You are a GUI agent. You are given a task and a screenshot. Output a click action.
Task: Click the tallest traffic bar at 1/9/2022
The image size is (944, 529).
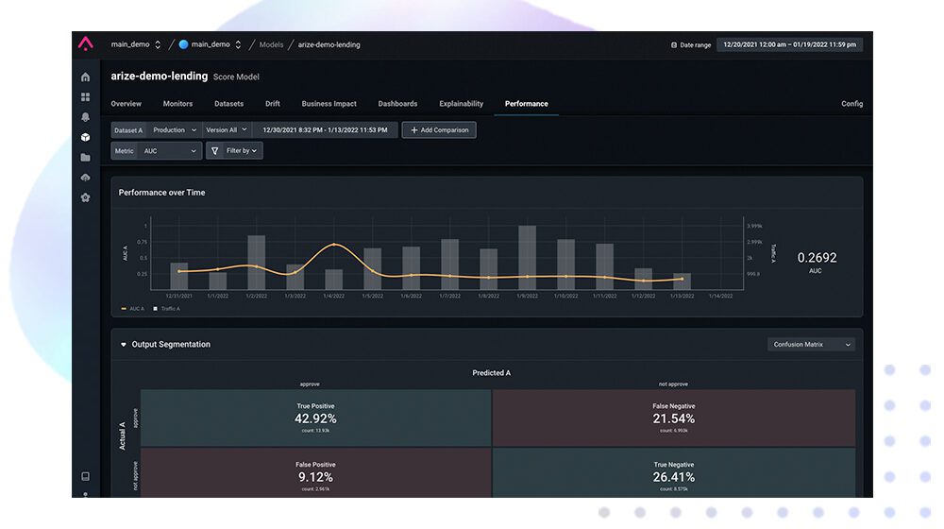528,258
